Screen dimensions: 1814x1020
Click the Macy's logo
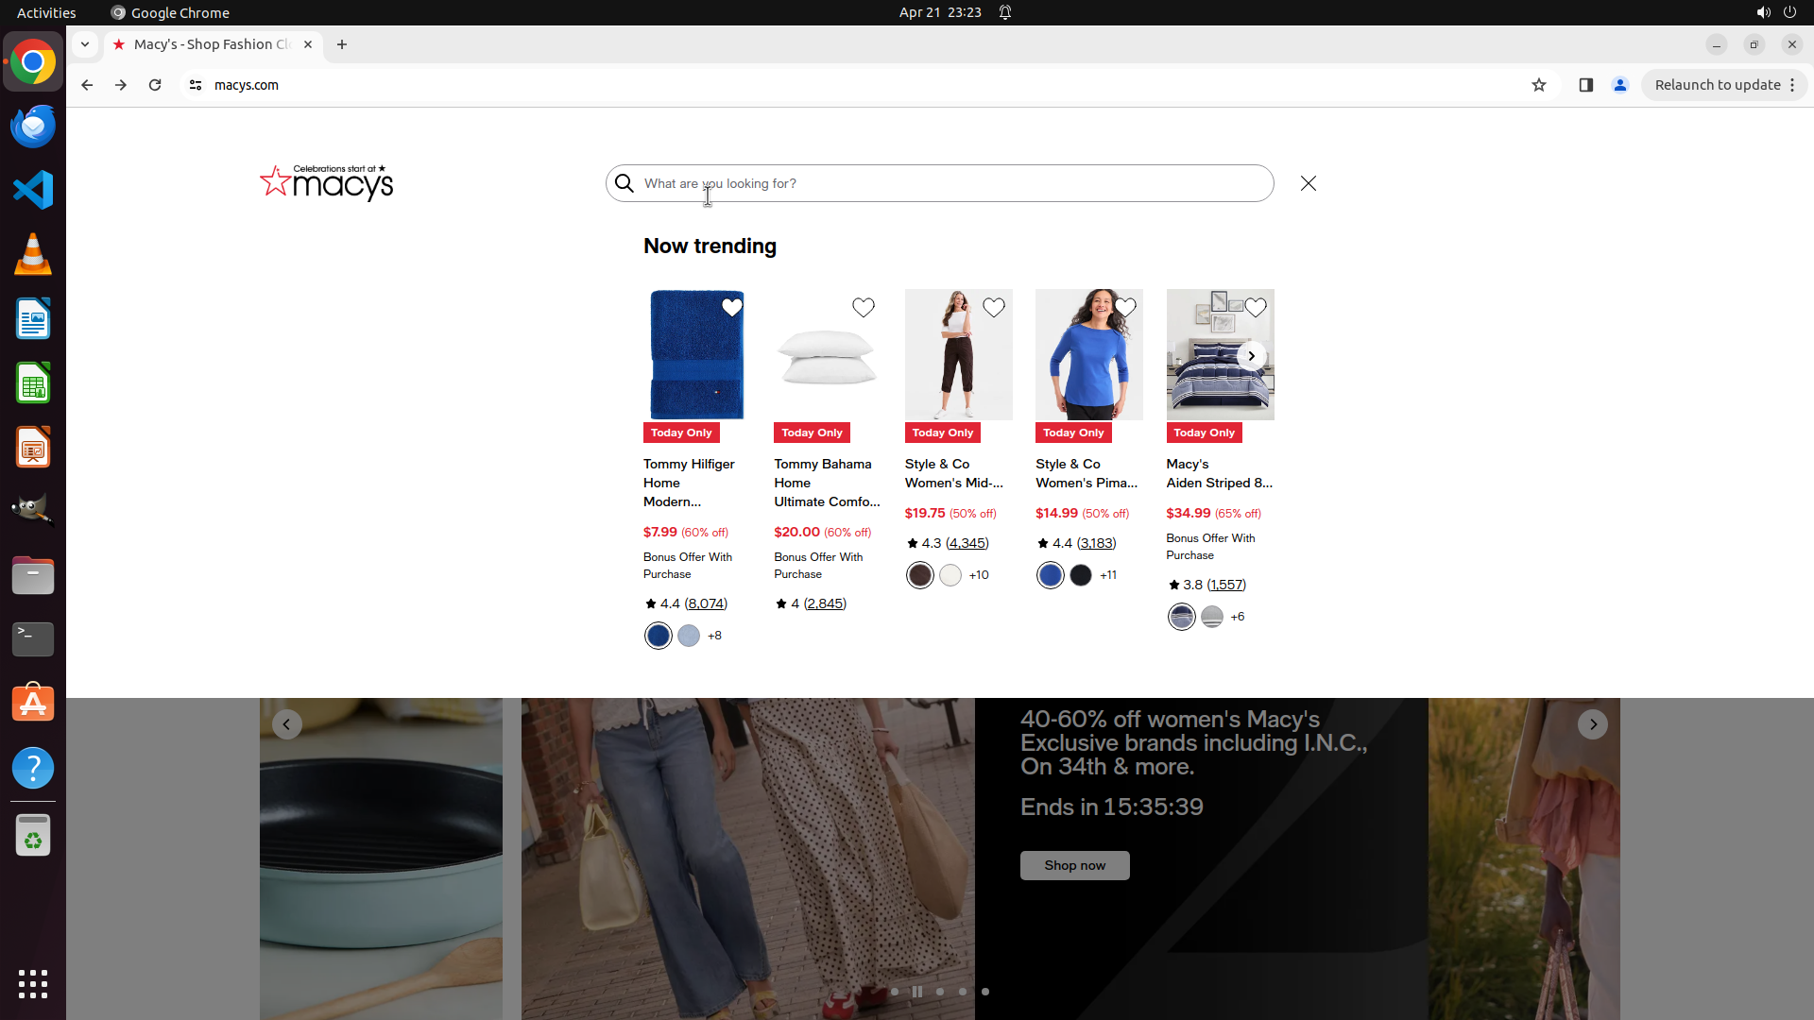pos(326,182)
